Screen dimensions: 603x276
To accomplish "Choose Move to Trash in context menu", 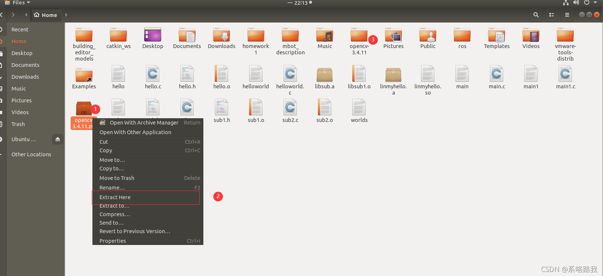I will pos(148,178).
